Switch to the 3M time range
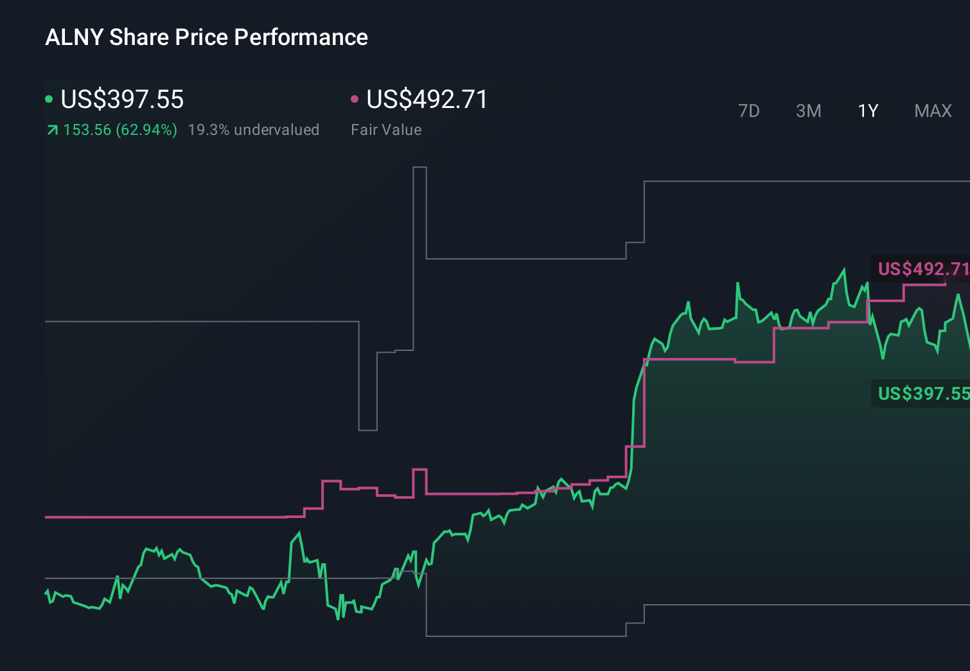The height and width of the screenshot is (671, 970). (x=808, y=111)
